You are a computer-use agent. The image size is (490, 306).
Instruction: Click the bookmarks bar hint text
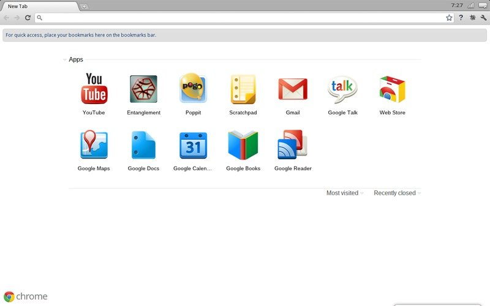81,35
